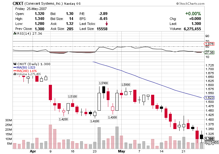Screen dimensions: 219x154
Task: Click the RSI indicator mountain icon
Action: 15,33
